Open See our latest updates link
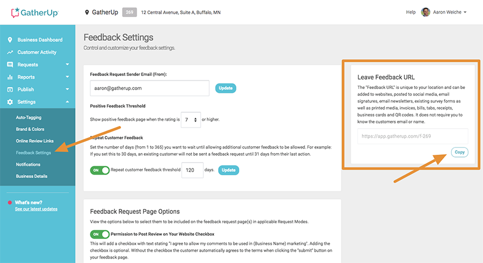483x263 pixels. tap(36, 209)
